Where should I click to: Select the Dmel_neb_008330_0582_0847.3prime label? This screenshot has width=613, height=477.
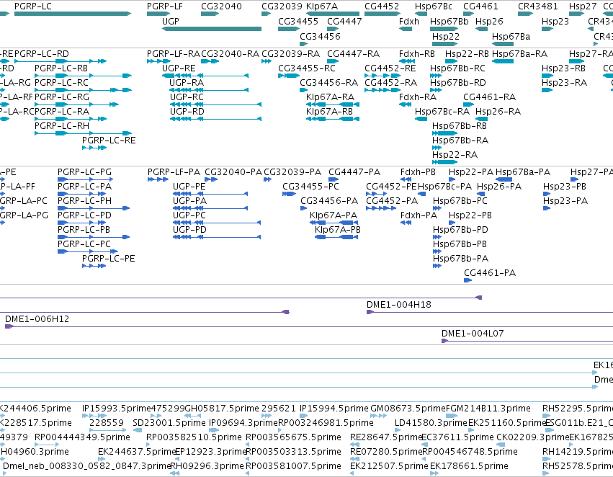86,466
